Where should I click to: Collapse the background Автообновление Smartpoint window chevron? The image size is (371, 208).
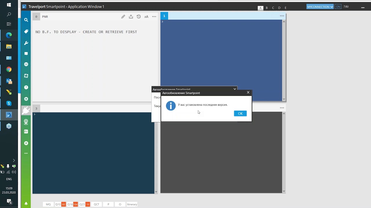click(x=235, y=89)
